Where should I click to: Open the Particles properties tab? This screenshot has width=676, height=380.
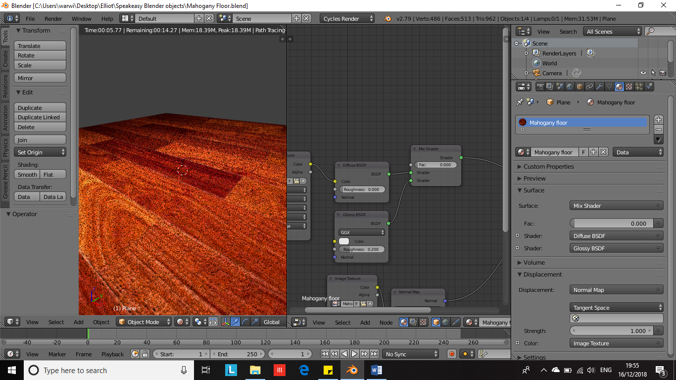639,87
